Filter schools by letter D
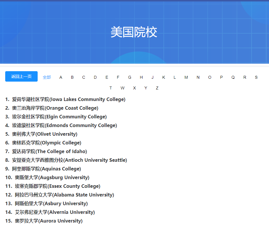This screenshot has width=269, height=226. (x=95, y=77)
